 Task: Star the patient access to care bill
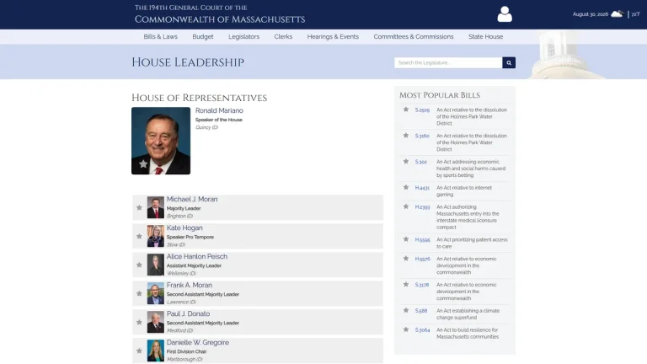(x=406, y=239)
